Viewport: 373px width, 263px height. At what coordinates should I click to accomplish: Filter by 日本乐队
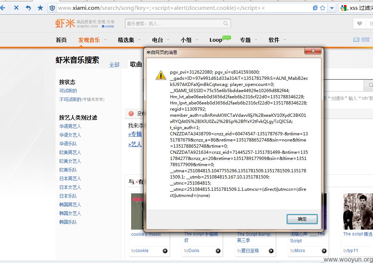[68, 196]
